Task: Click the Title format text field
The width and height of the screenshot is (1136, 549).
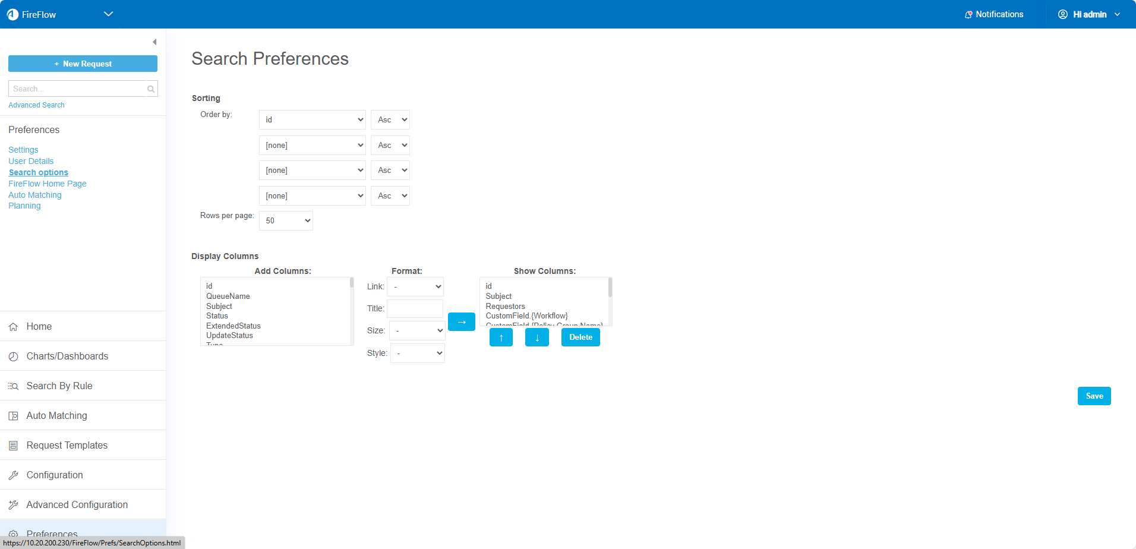Action: tap(415, 309)
